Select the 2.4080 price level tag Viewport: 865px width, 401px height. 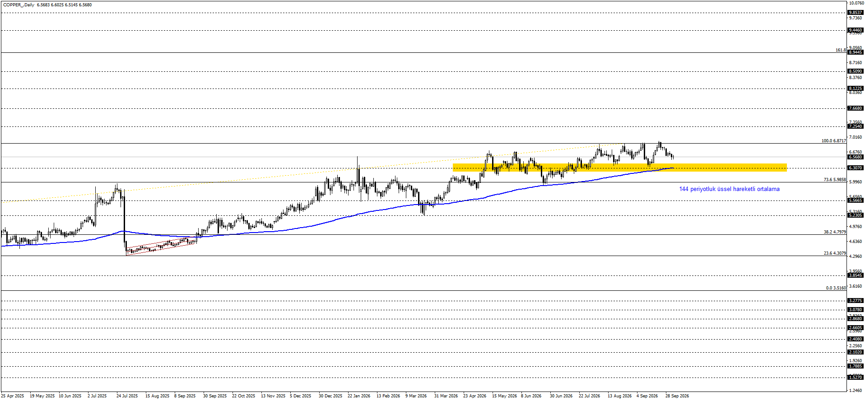click(856, 339)
